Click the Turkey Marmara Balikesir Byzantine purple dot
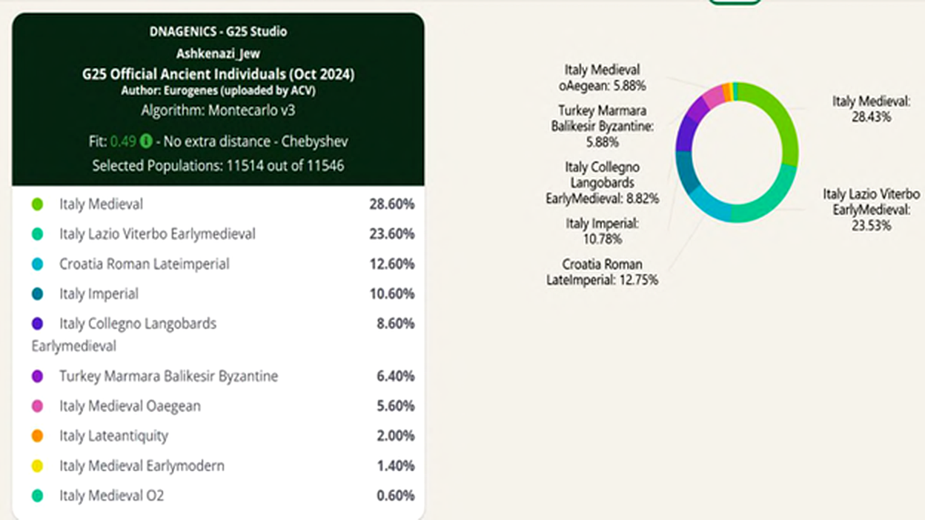This screenshot has width=925, height=520. click(37, 376)
